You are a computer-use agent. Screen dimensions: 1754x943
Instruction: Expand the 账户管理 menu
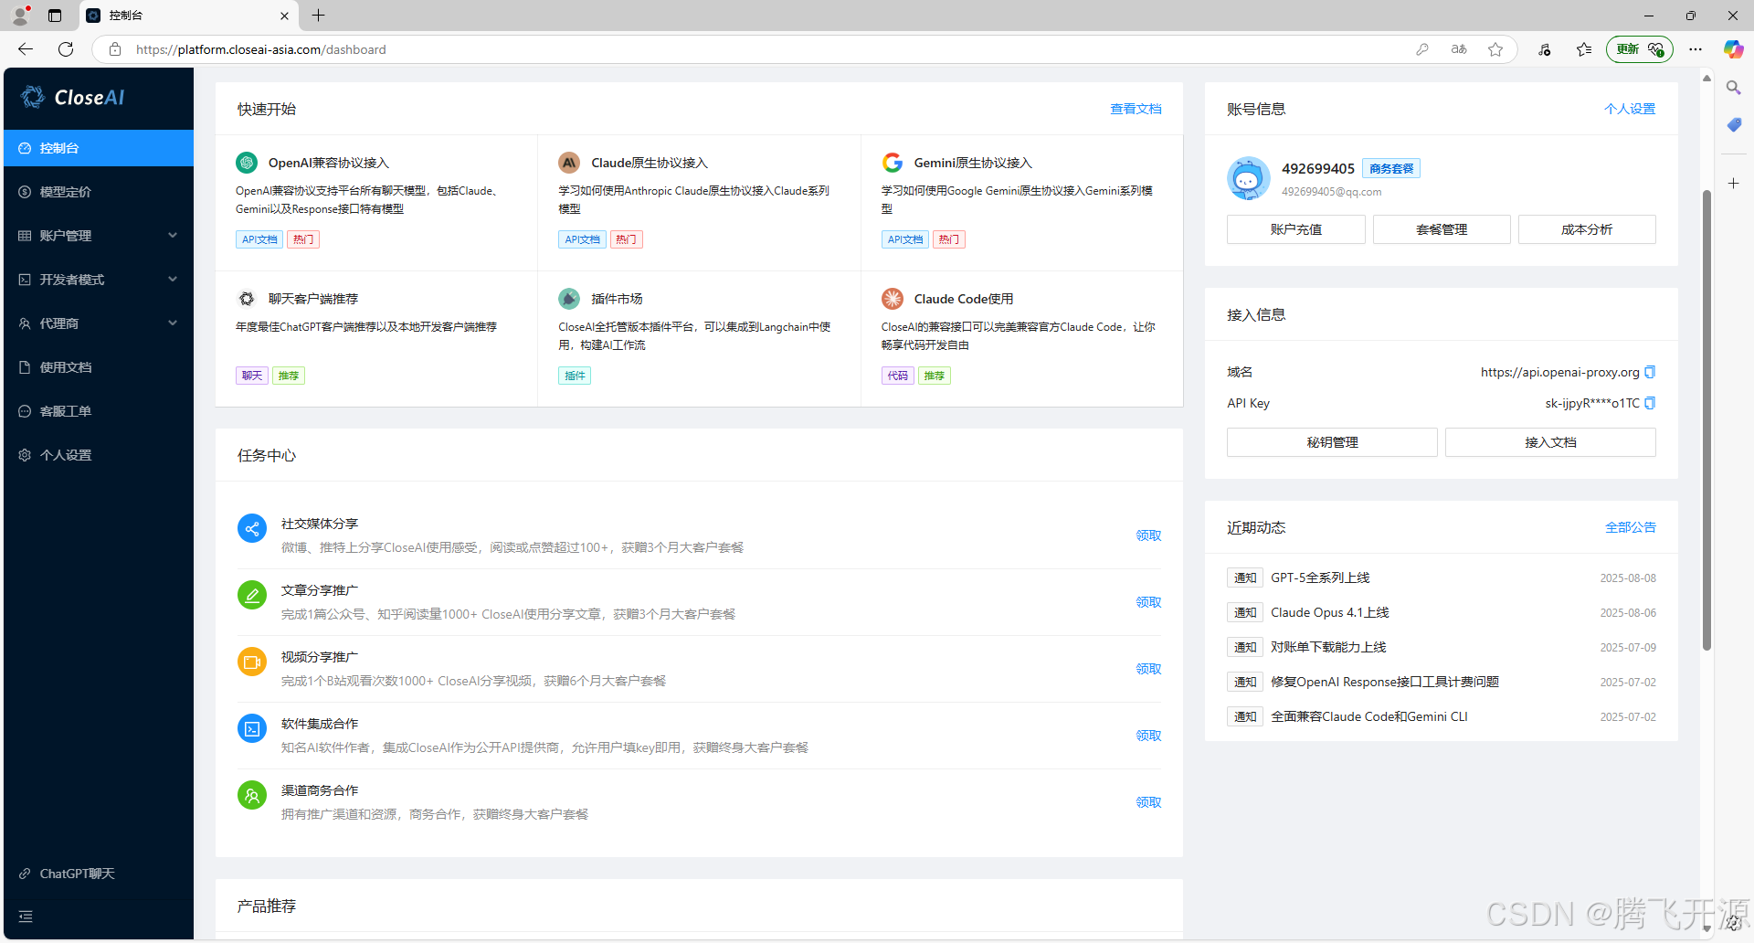click(x=99, y=236)
